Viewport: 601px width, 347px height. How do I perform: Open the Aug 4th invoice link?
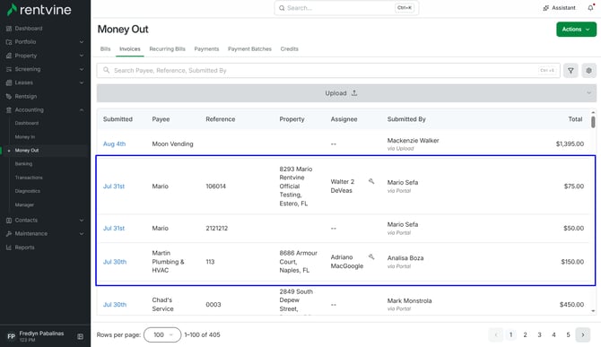coord(114,144)
